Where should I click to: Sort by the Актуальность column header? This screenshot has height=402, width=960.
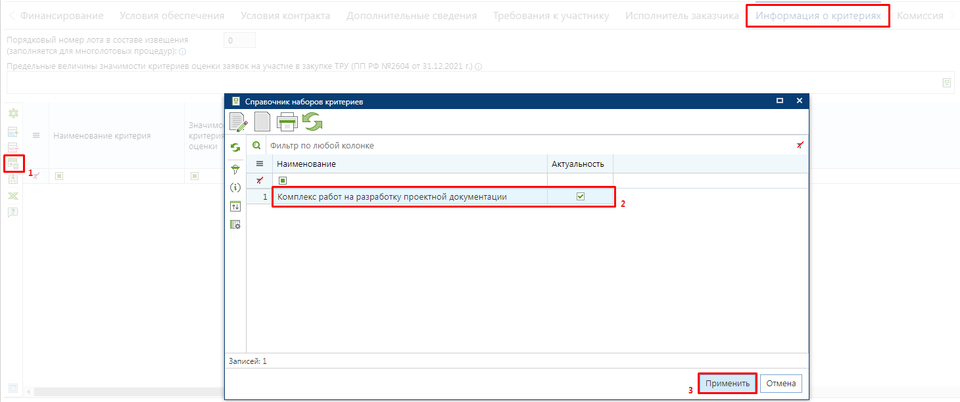(581, 164)
